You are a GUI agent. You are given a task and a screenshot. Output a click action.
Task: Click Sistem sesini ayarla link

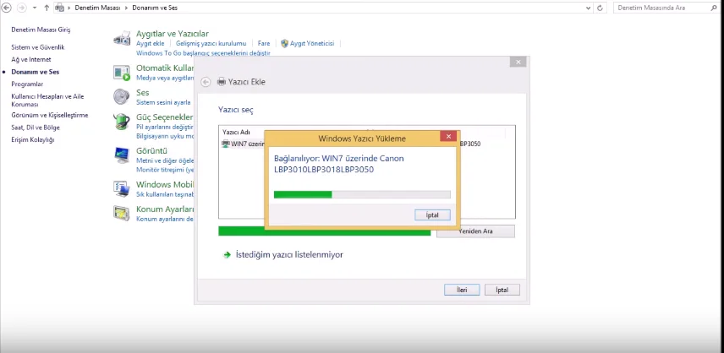click(163, 102)
